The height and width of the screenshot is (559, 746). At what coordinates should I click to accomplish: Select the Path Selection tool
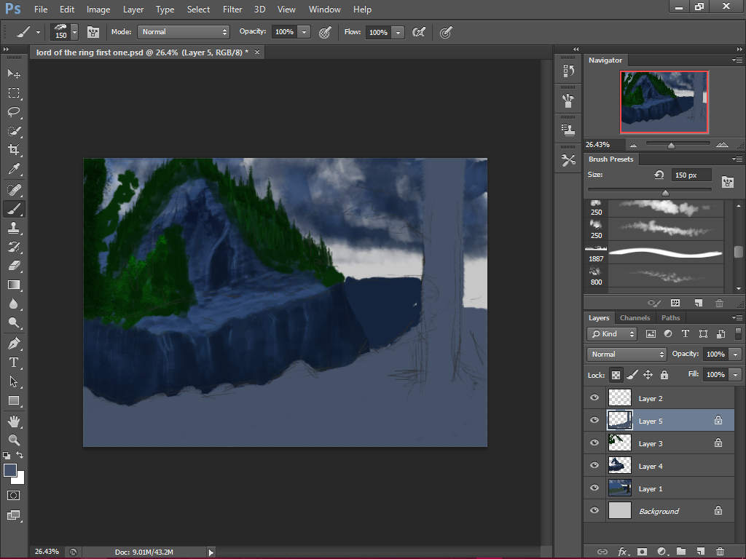point(14,381)
